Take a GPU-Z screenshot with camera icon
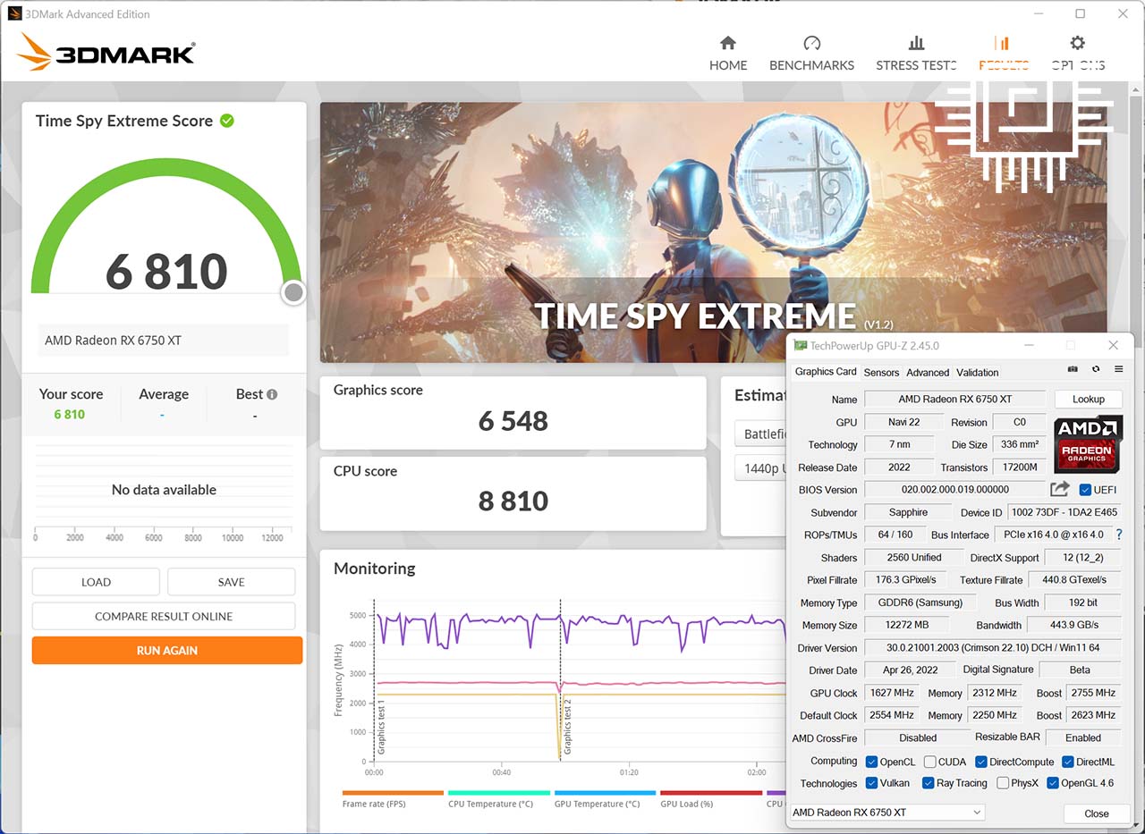The image size is (1145, 834). pos(1073,369)
